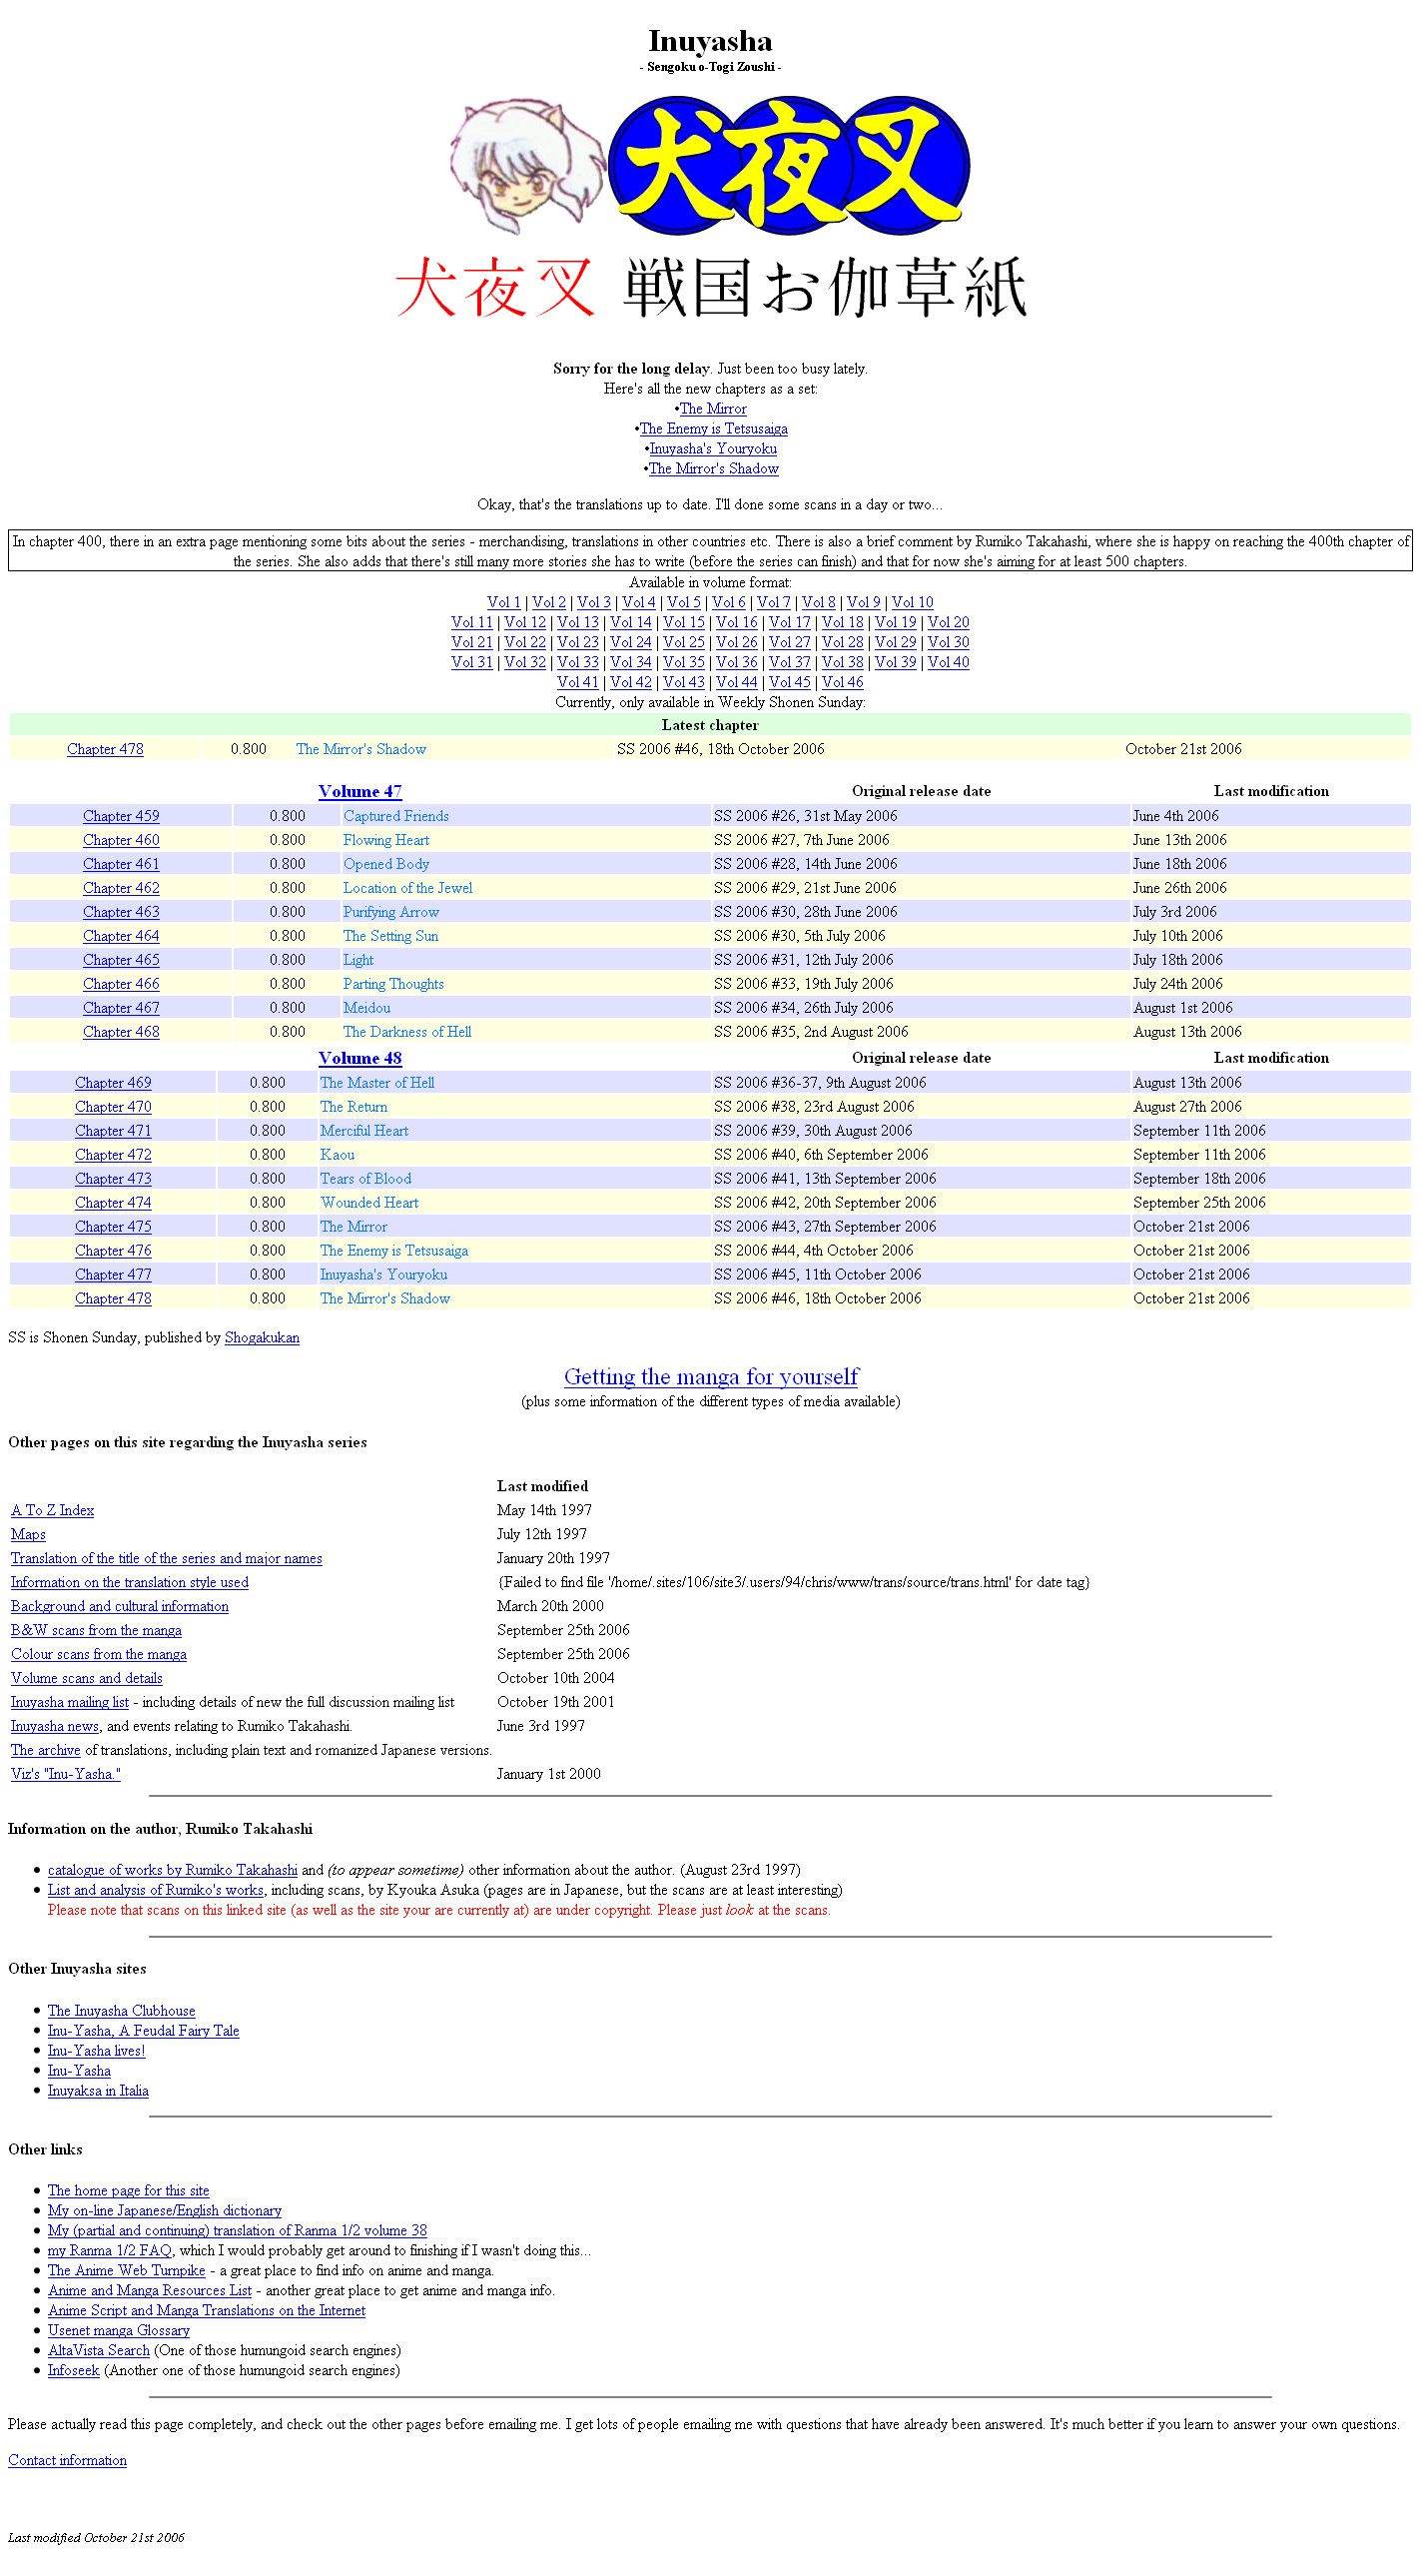Open Viz's "Inu-Yasha" link
Viewport: 1421px width, 2554px height.
66,1774
